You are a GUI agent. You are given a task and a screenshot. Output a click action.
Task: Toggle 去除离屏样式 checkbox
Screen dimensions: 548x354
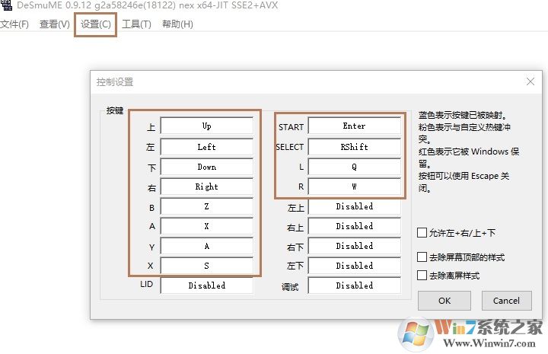[x=422, y=276]
